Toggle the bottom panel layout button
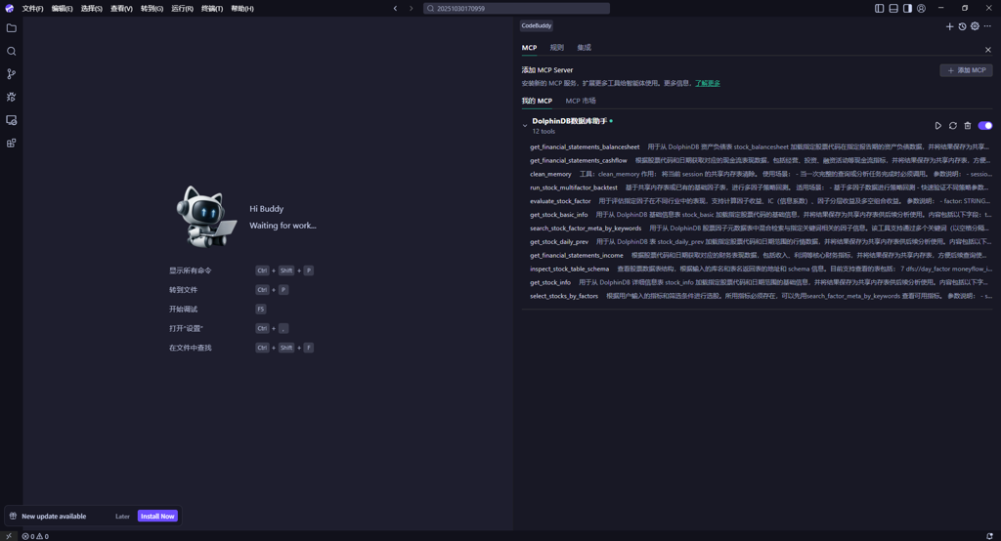1001x541 pixels. click(893, 8)
